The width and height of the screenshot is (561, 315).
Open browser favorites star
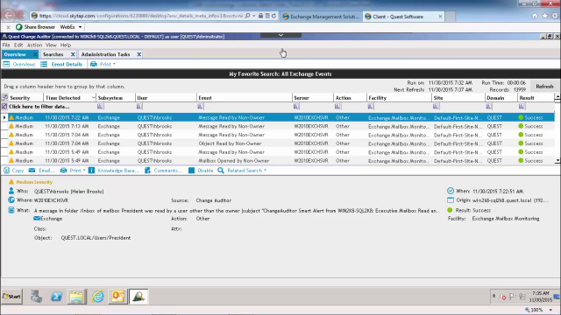pyautogui.click(x=544, y=16)
